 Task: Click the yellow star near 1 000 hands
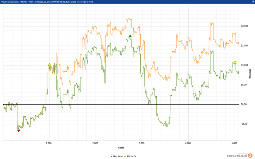50,65
